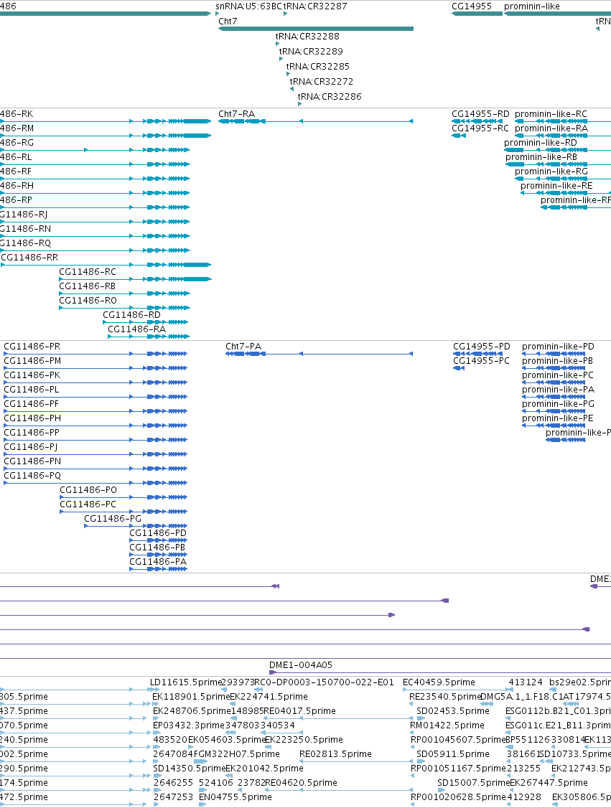The image size is (611, 808).
Task: Click the thick teal Cht7 gene bar
Action: pyautogui.click(x=316, y=29)
